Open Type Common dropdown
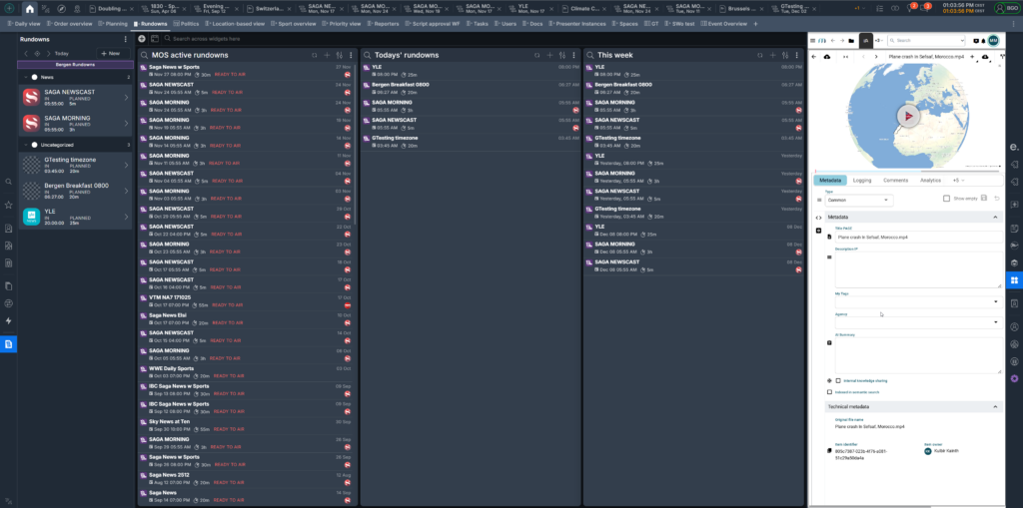The width and height of the screenshot is (1023, 508). pos(858,201)
